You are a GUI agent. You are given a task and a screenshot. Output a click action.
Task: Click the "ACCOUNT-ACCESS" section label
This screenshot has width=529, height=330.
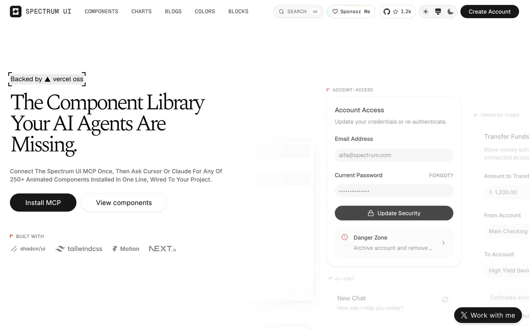[x=353, y=90]
